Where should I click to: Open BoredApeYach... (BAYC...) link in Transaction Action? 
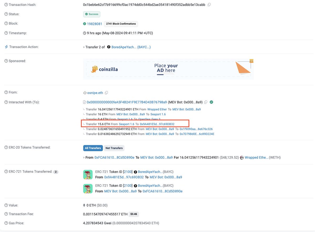(131, 47)
